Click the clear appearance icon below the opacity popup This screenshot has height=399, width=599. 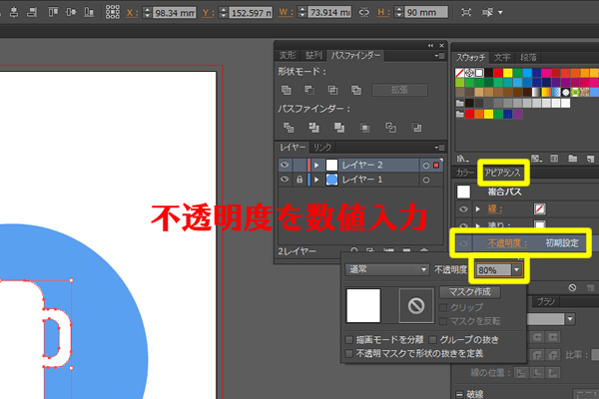pos(572,287)
